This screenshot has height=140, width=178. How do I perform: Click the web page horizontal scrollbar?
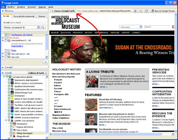pos(107,134)
